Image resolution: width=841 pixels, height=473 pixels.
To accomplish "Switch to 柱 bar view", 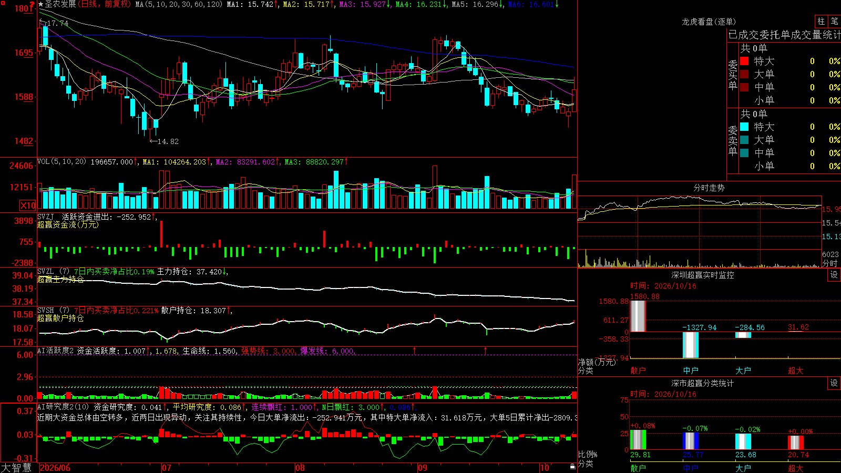I will tap(821, 21).
